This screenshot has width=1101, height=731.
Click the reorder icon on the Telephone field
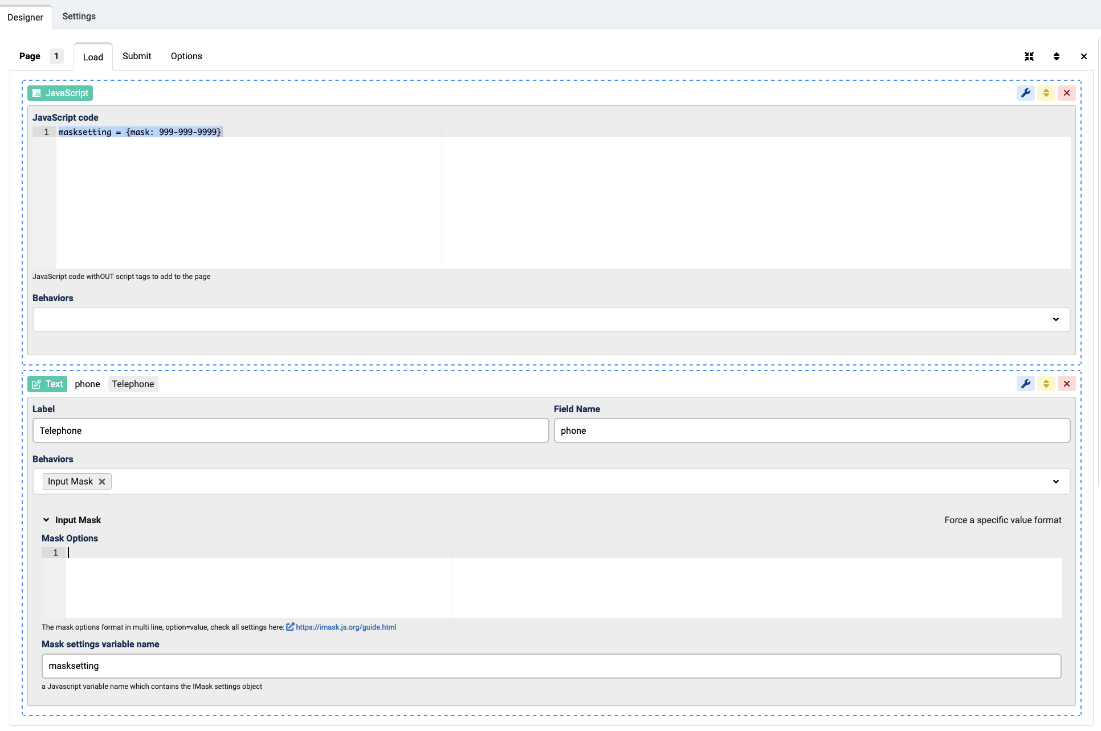tap(1046, 384)
